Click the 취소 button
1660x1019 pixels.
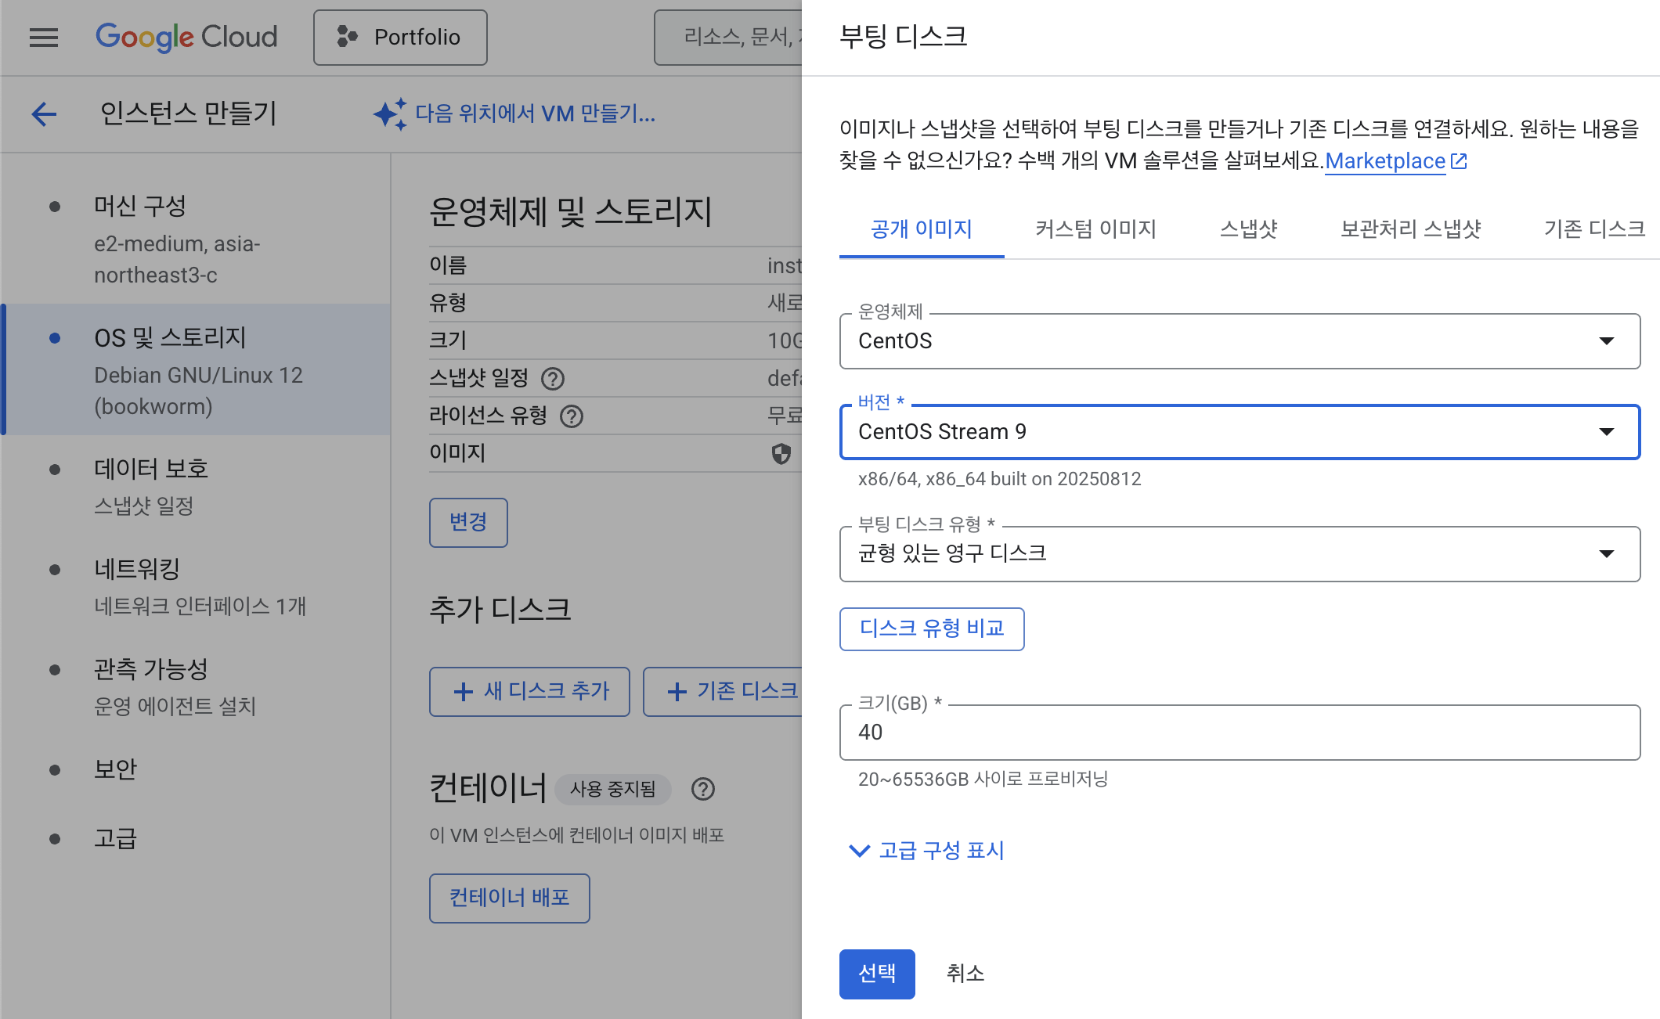965,974
